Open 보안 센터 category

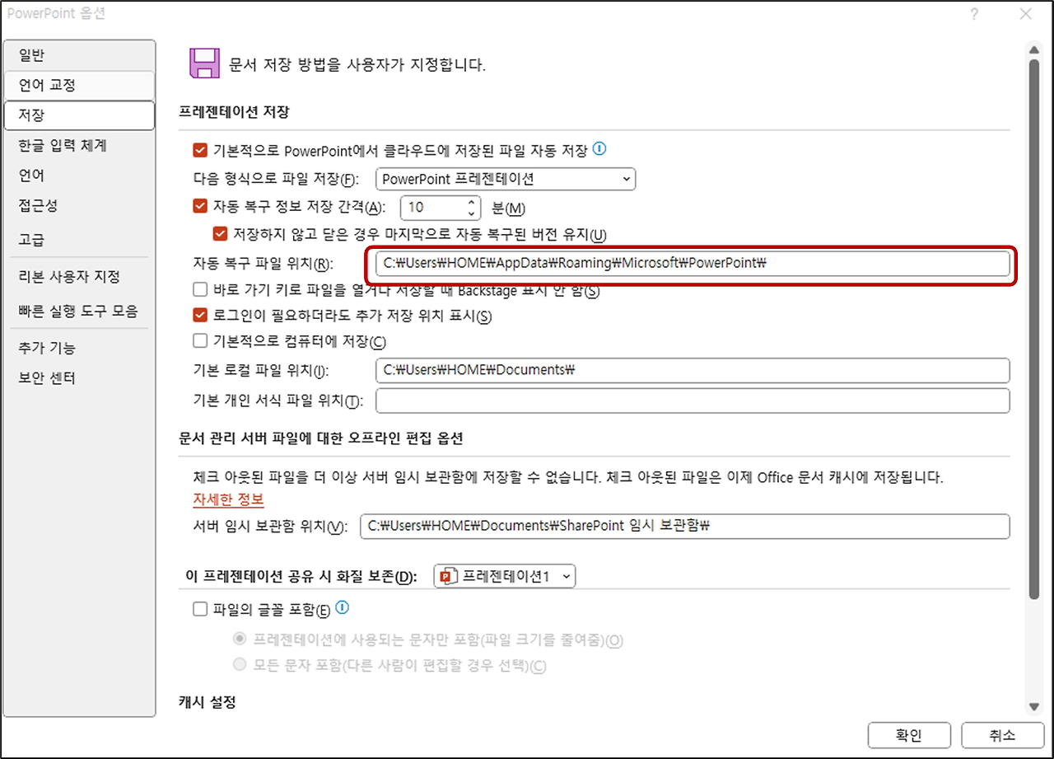[x=78, y=378]
